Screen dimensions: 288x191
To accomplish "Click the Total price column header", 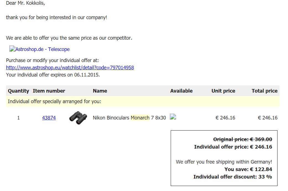I will 264,91.
